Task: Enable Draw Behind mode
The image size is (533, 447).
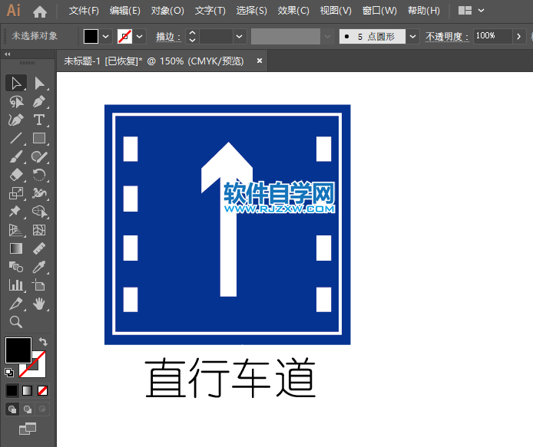Action: (x=27, y=409)
